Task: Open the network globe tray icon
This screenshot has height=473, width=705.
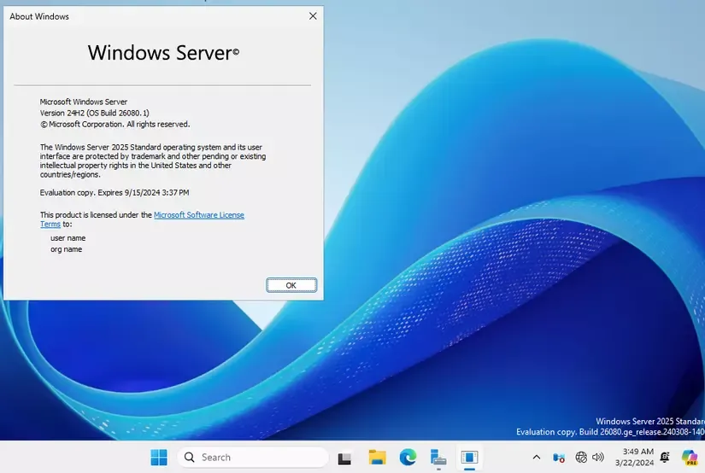Action: [x=581, y=458]
